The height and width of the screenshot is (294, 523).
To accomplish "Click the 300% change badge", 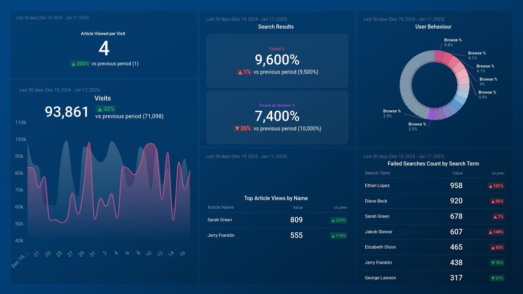I will 80,64.
